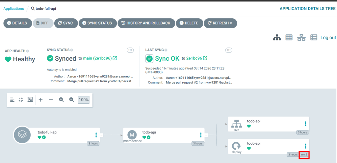This screenshot has height=163, width=337.
Task: Open the SYNC STATUS more options ellipsis
Action: pyautogui.click(x=130, y=50)
